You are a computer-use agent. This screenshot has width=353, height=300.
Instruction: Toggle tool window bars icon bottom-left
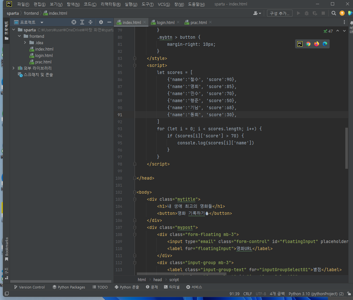pyautogui.click(x=7, y=294)
